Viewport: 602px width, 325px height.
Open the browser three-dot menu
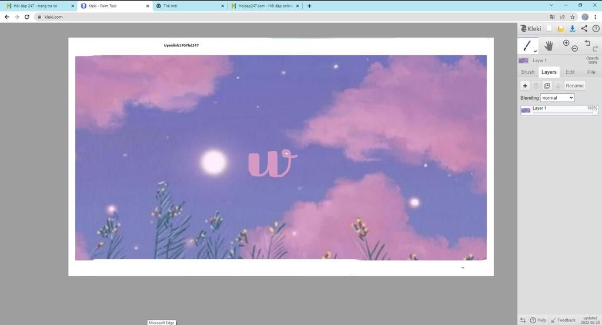click(x=595, y=17)
